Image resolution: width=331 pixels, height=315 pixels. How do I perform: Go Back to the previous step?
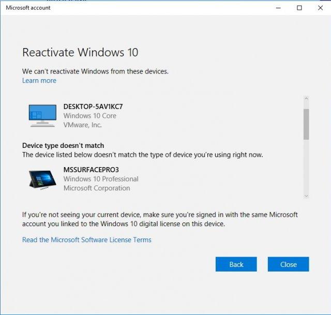pos(236,264)
